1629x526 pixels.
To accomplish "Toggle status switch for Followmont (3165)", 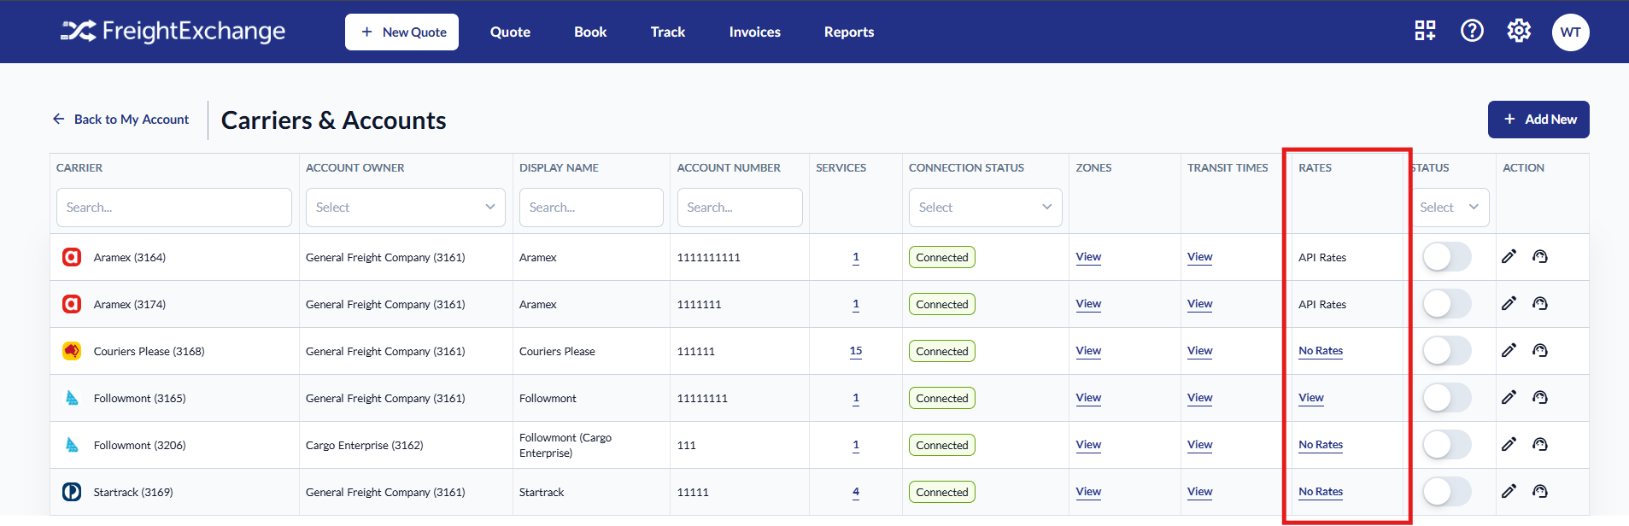I will (1446, 398).
